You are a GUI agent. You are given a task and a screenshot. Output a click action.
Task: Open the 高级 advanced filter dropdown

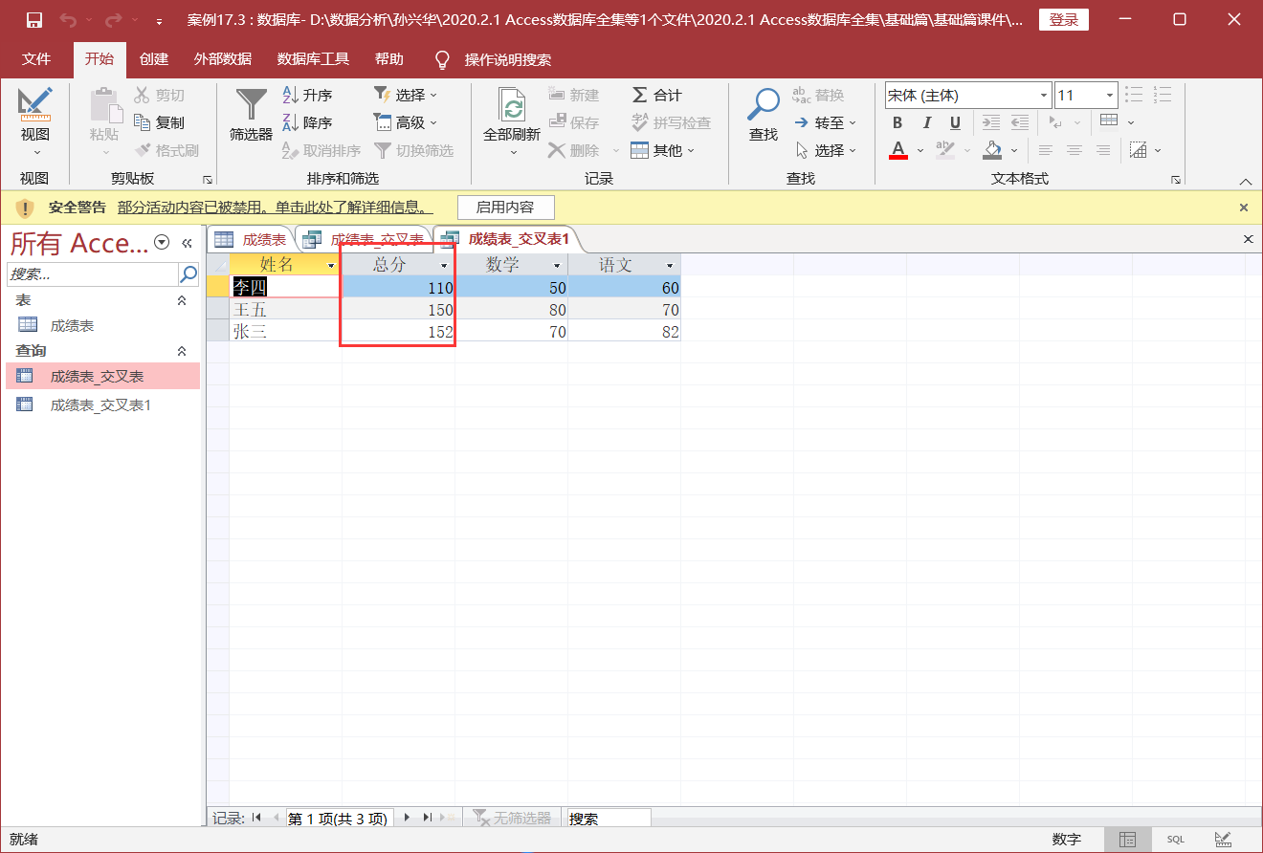point(406,122)
